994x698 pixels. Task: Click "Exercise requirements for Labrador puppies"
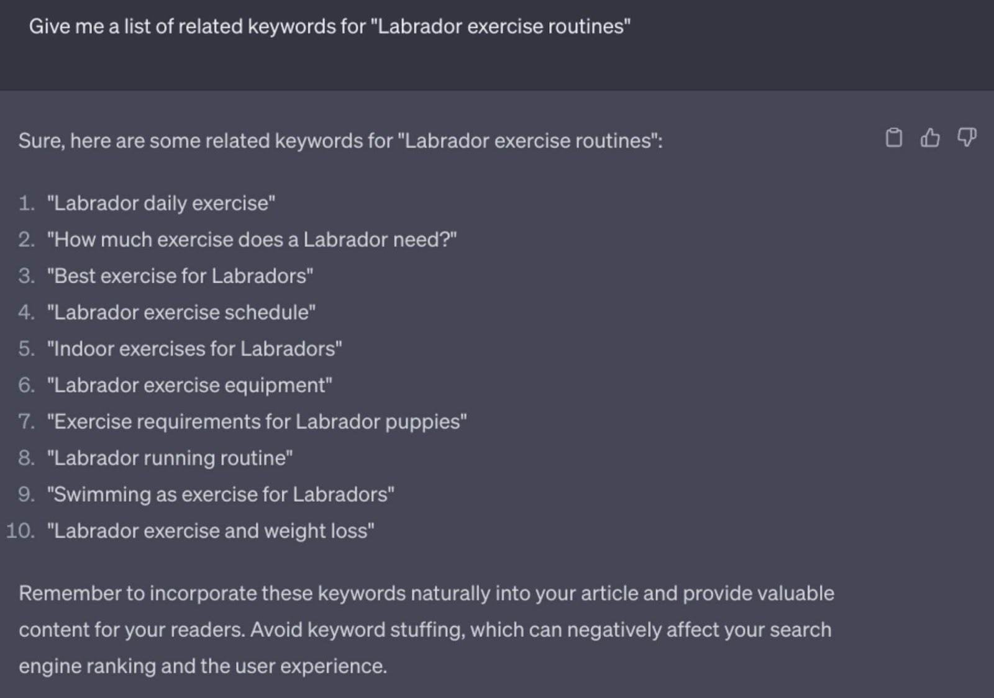[256, 421]
